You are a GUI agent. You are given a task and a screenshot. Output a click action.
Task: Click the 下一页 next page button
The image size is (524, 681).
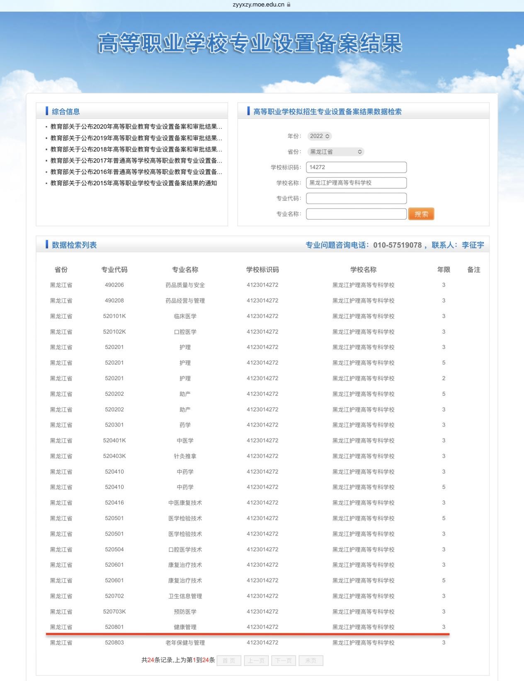(x=284, y=660)
